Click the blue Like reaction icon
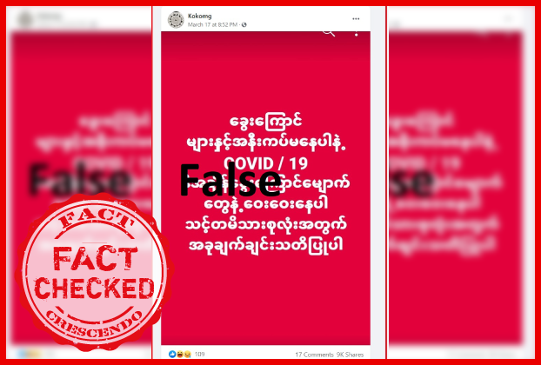 tap(172, 354)
